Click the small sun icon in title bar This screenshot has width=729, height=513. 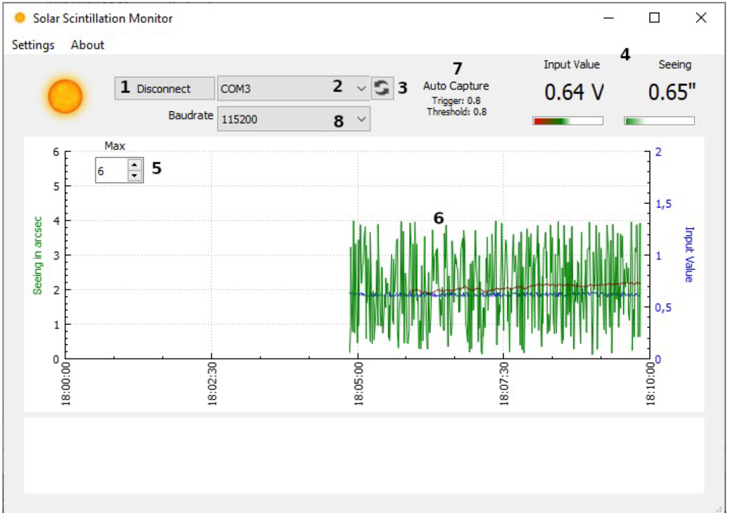[20, 19]
